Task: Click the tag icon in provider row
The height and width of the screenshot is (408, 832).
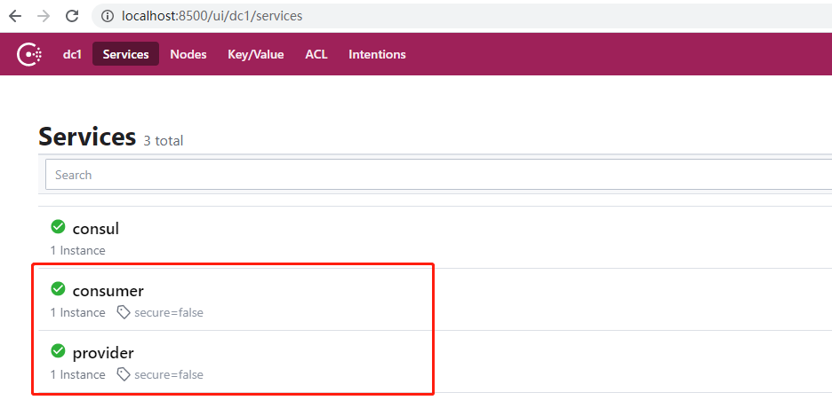Action: (x=124, y=374)
